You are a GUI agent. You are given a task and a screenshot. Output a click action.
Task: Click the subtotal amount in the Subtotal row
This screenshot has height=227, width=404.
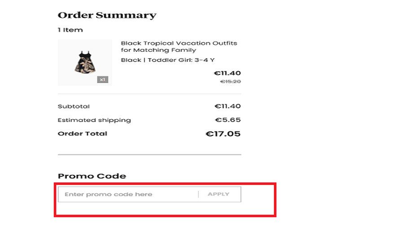click(227, 106)
